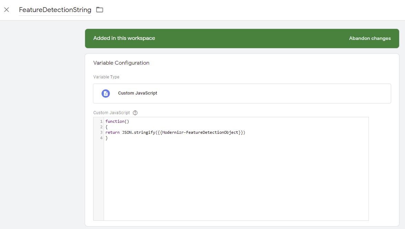
Task: Click the folder icon beside the variable name
Action: tap(100, 10)
